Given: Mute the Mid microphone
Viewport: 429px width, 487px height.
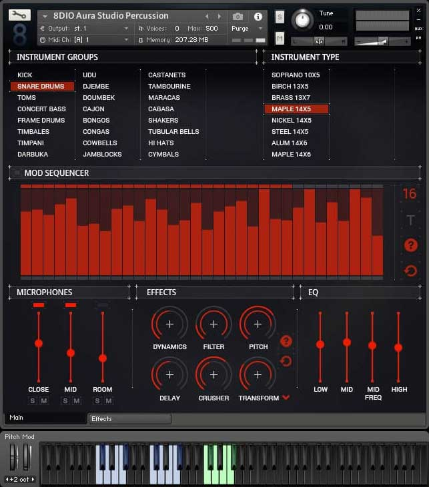Looking at the screenshot, I should [76, 400].
